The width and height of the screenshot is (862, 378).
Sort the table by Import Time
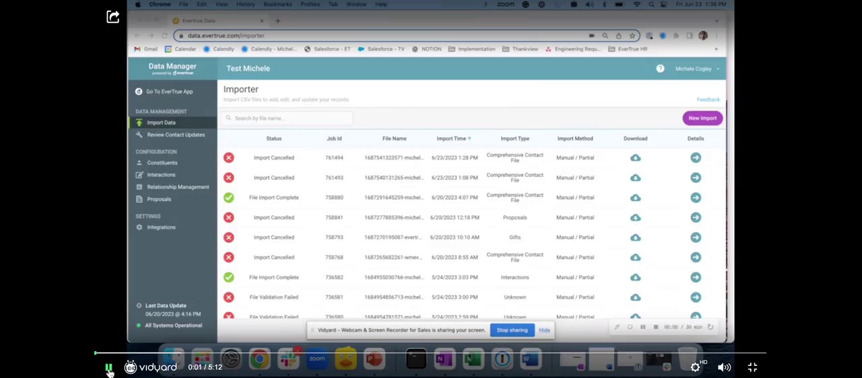pyautogui.click(x=453, y=139)
